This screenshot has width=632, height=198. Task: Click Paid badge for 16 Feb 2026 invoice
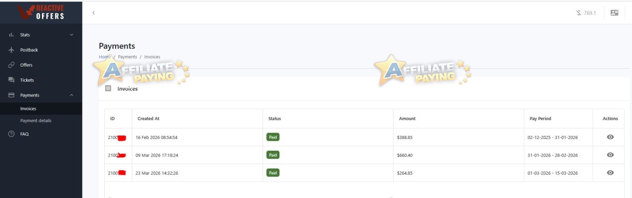pos(273,137)
